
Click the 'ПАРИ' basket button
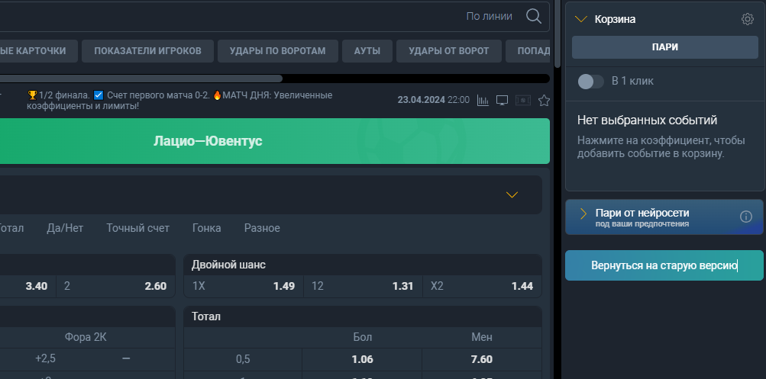pos(665,47)
